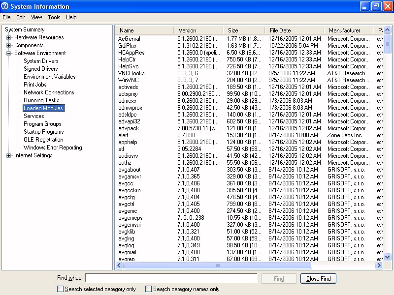Click the horizontal scrollbar left arrow
Image resolution: width=394 pixels, height=295 pixels.
119,265
